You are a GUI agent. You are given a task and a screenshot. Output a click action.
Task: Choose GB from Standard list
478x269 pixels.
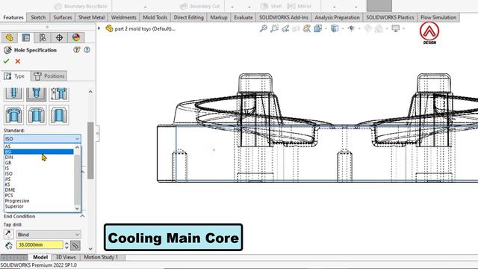[39, 163]
